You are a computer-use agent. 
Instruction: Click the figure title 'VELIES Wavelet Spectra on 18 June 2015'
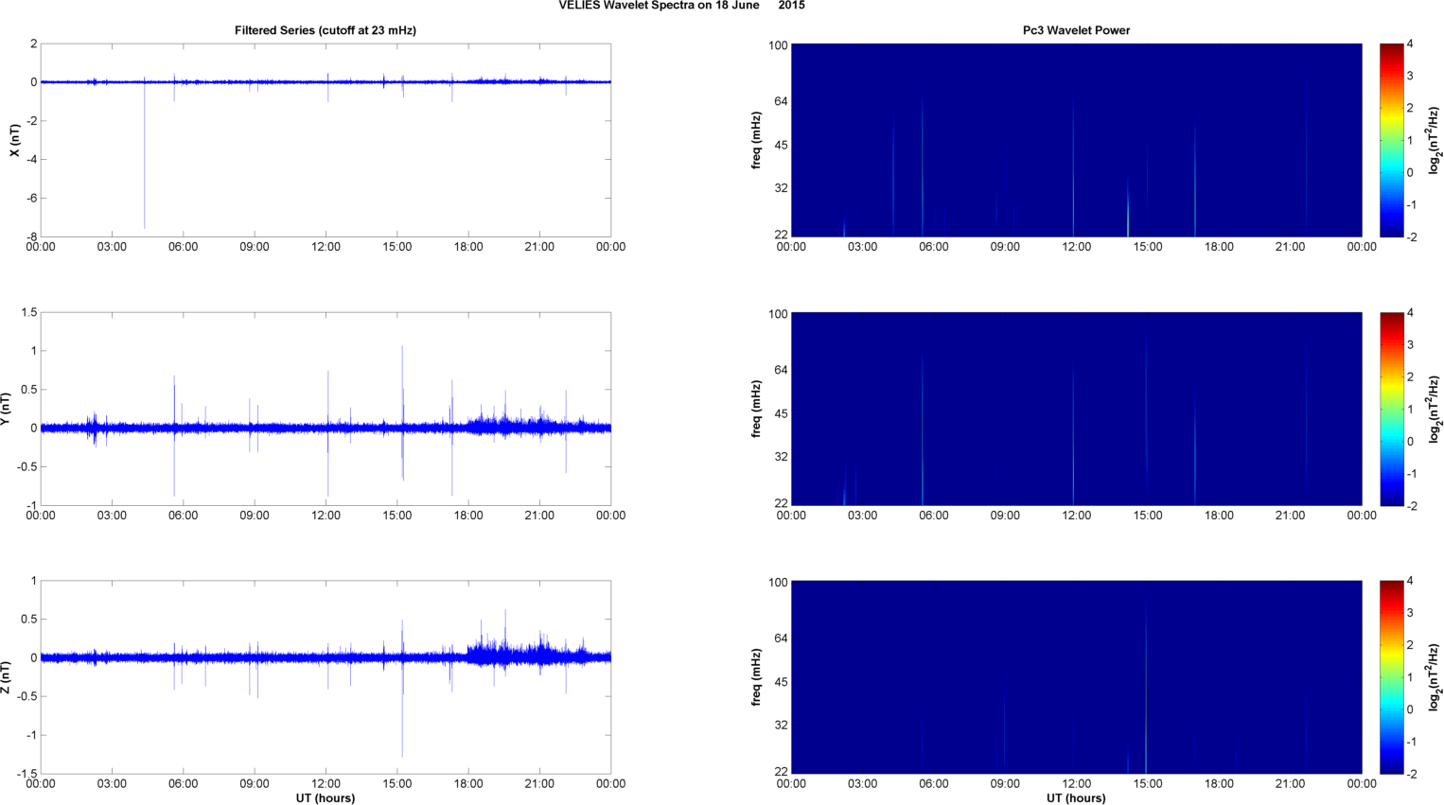(681, 6)
